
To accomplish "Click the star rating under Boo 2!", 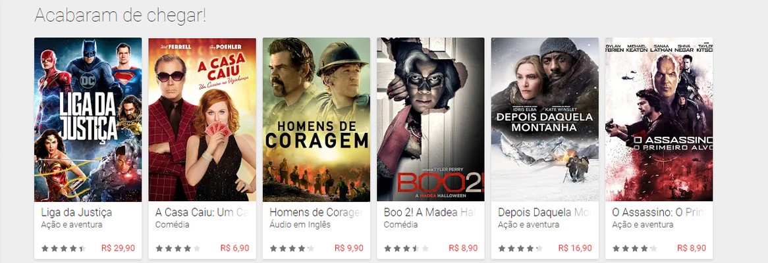I will pos(406,249).
